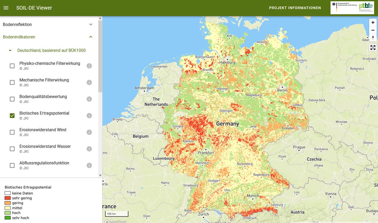Click the Stuttgart city label
Viewport: 378px width, 223px height.
click(x=214, y=180)
